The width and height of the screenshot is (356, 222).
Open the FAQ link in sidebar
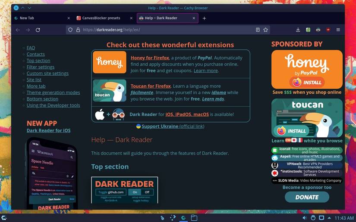(31, 48)
